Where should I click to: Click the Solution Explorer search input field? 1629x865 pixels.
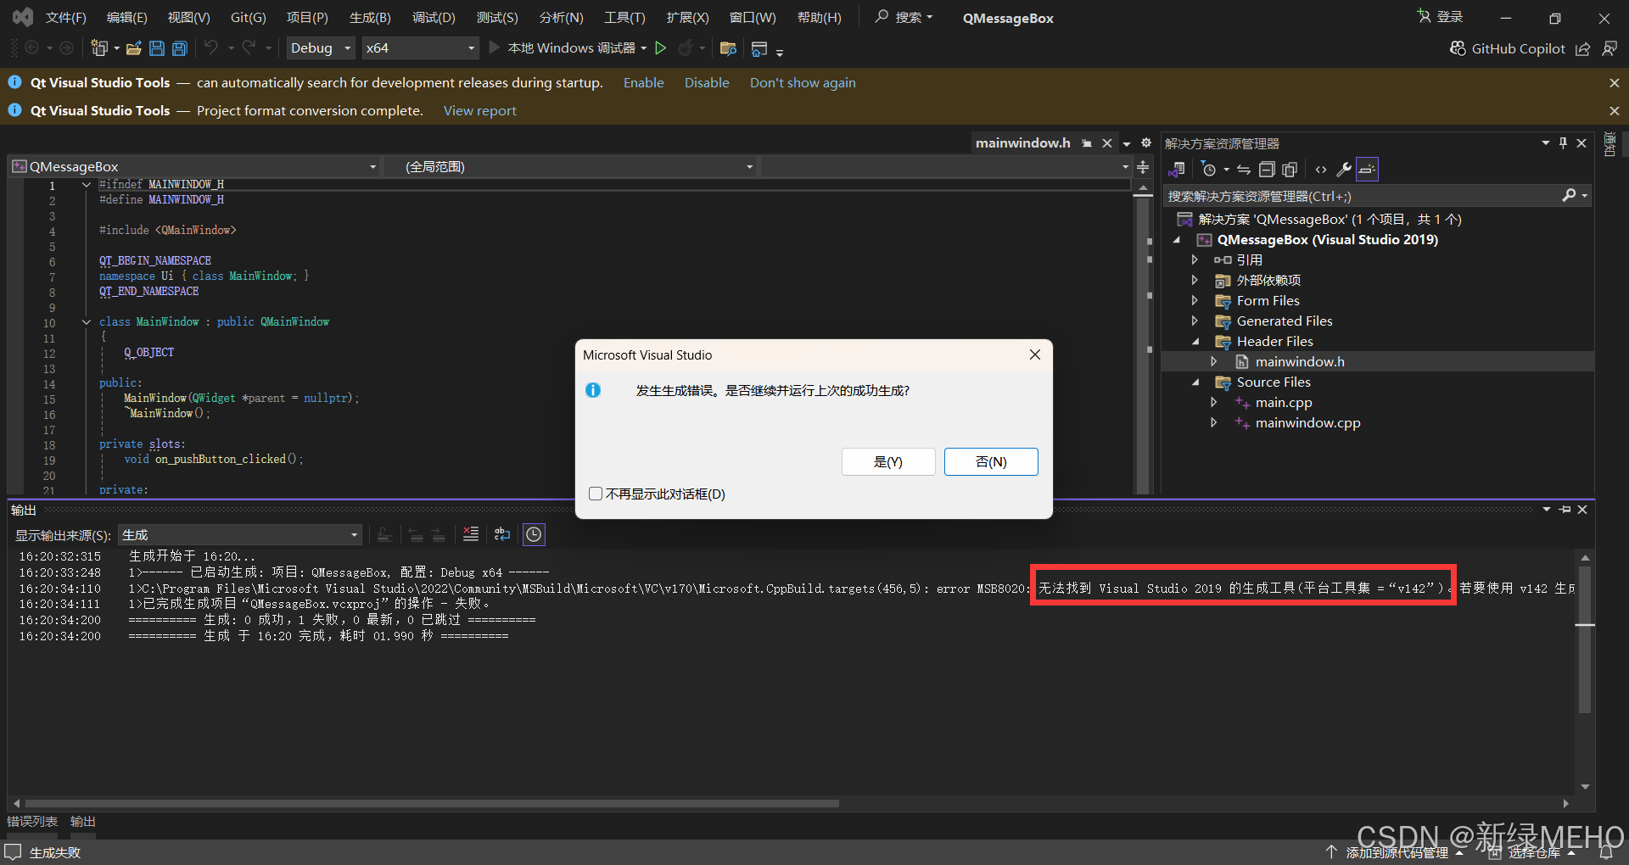pyautogui.click(x=1362, y=196)
